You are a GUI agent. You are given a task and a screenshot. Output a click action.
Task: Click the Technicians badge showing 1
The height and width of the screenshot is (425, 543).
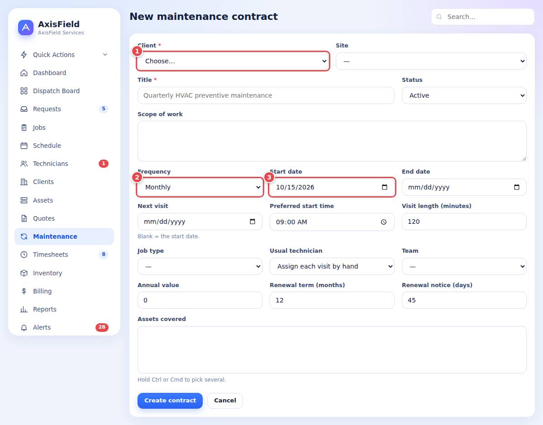[x=104, y=164]
